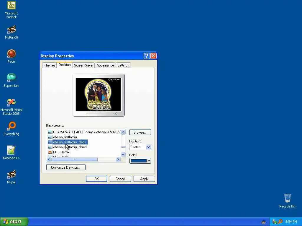
Task: Switch to the Settings tab
Action: point(123,65)
